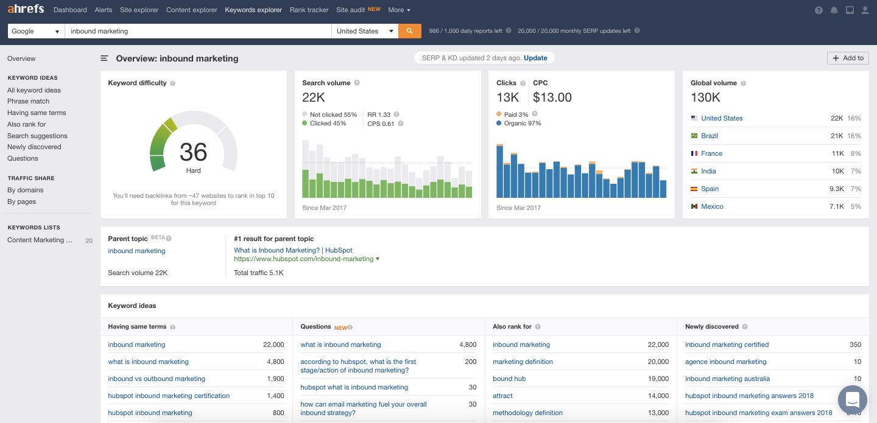Expand the More menu in top navigation
877x423 pixels.
(399, 10)
